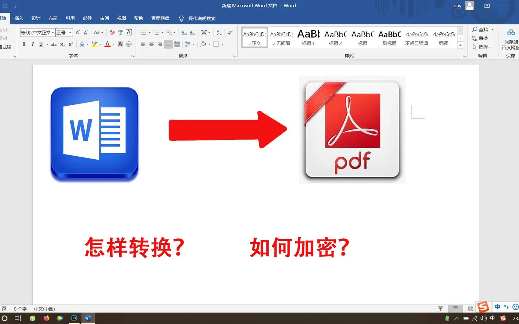Align text left icon

[x=143, y=44]
